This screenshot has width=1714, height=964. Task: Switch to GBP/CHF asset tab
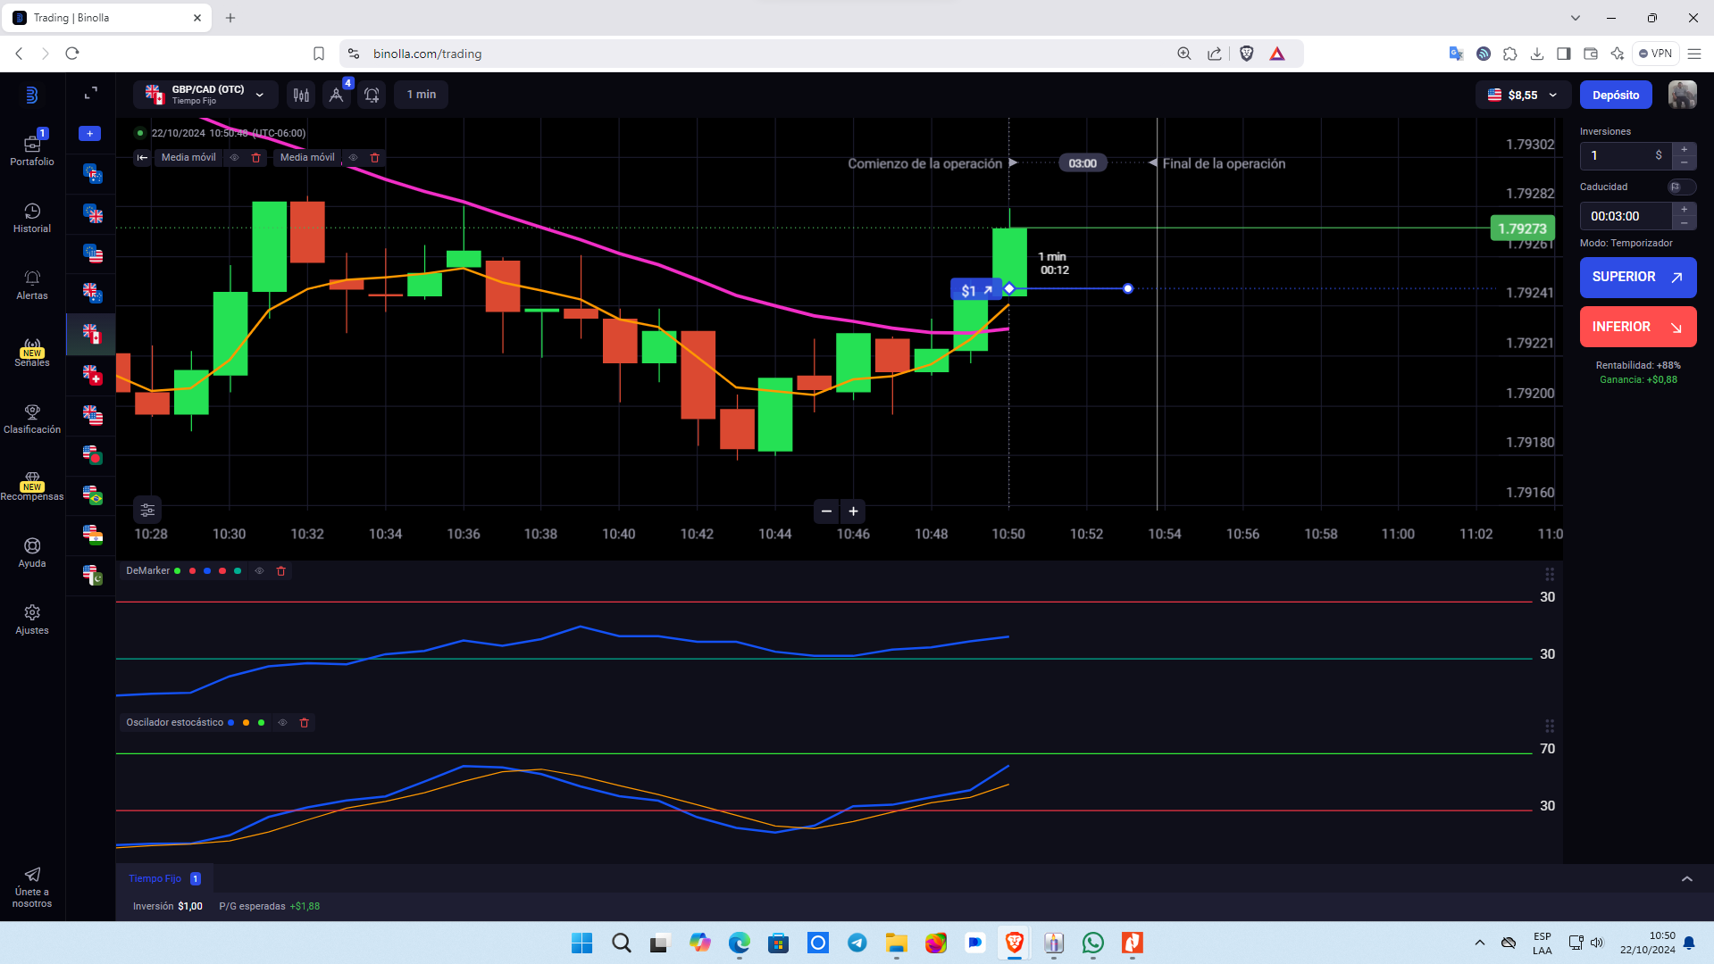(x=92, y=375)
